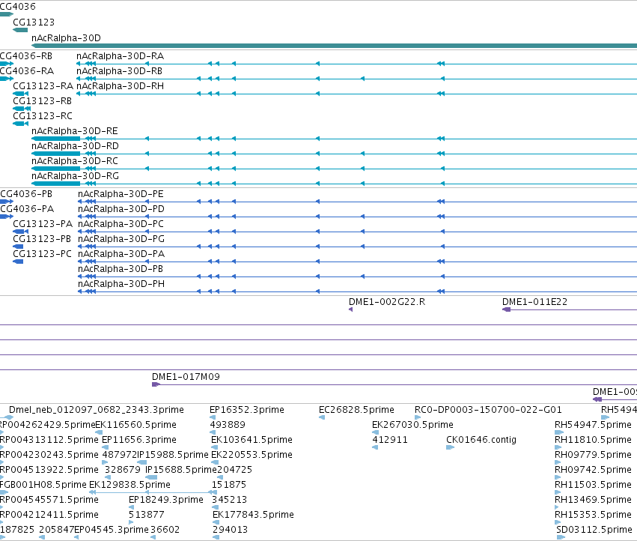Image resolution: width=637 pixels, height=541 pixels.
Task: Select transcript nAcRalpha-30D-RA
Action: [x=121, y=56]
